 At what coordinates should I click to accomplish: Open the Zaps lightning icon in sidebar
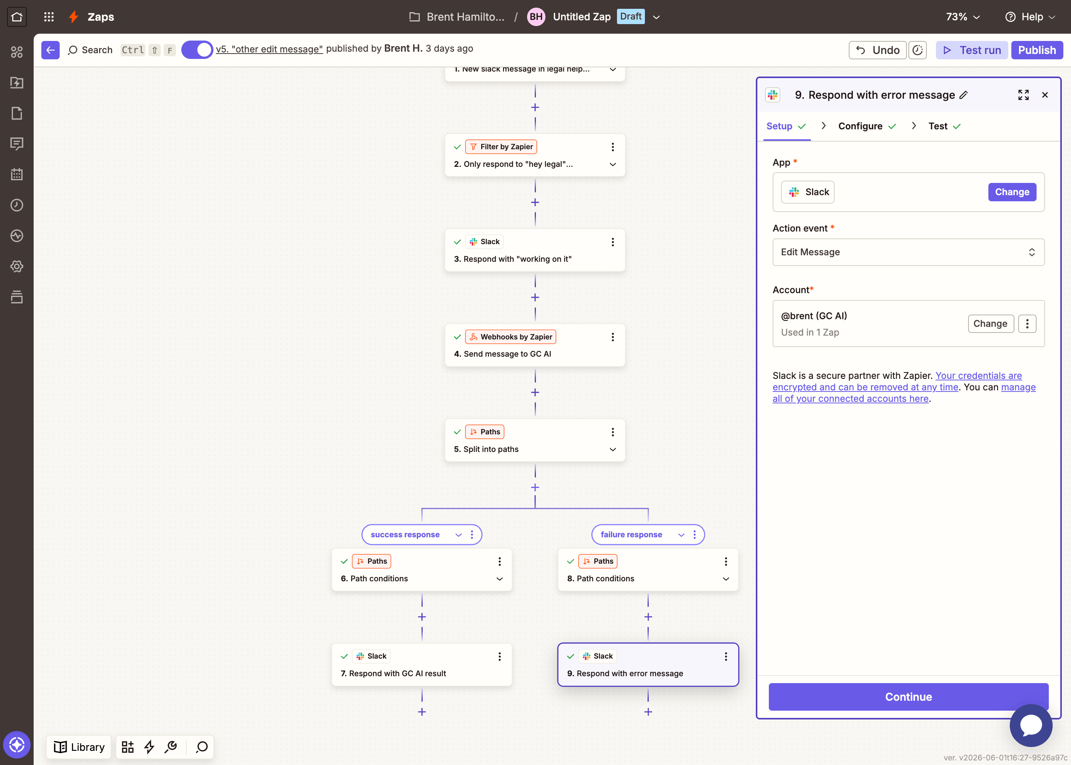(17, 82)
